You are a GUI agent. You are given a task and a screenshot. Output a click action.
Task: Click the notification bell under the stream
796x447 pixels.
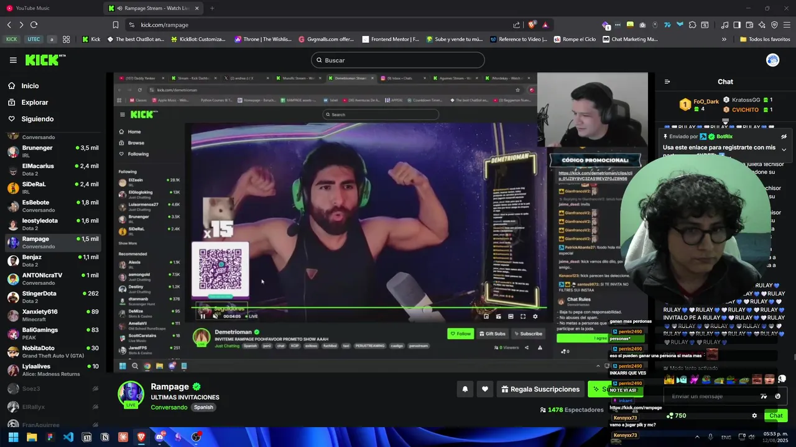tap(465, 389)
